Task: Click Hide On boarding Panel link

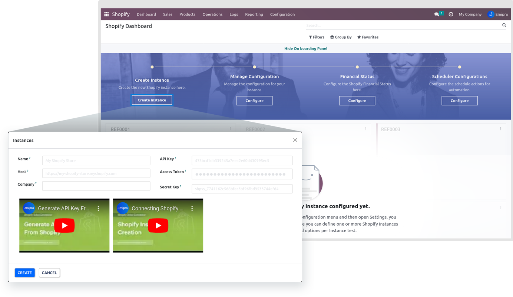Action: [x=306, y=48]
